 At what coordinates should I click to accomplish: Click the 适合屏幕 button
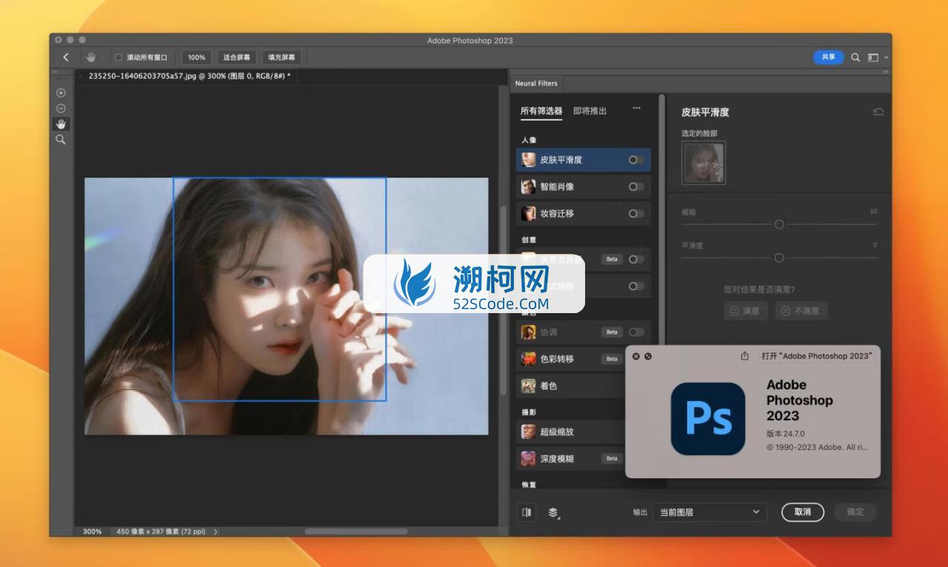click(x=236, y=57)
